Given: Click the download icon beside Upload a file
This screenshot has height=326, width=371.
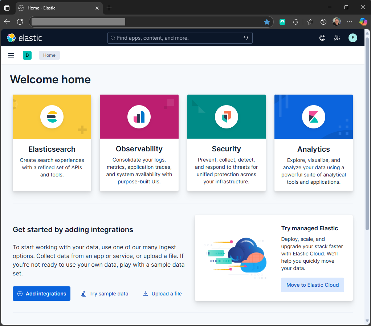Looking at the screenshot, I should coord(146,294).
